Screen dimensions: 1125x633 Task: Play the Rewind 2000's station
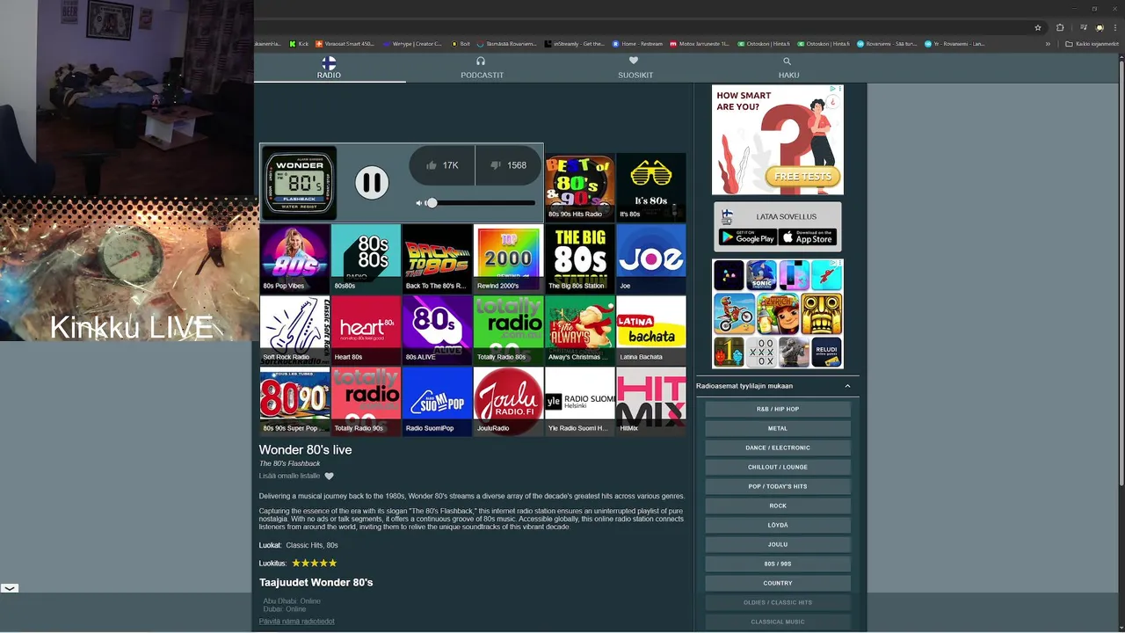point(509,258)
